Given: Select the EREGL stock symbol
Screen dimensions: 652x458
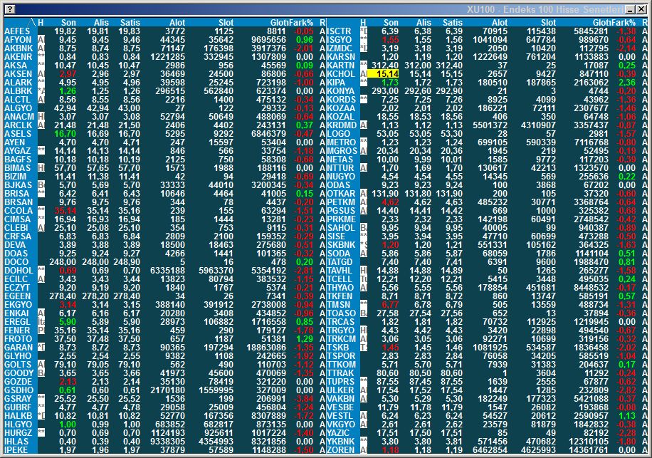Looking at the screenshot, I should click(18, 322).
